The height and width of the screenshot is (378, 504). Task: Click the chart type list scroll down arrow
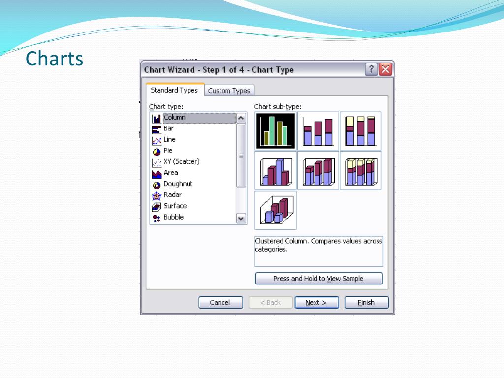pos(241,219)
